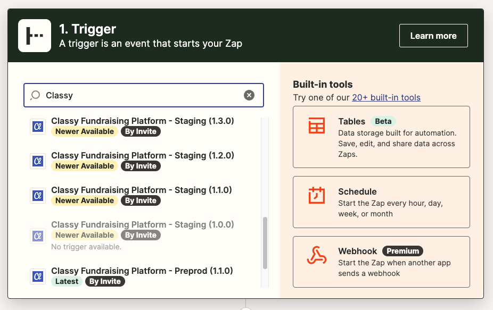Click the Learn more button
This screenshot has width=493, height=310.
point(433,36)
